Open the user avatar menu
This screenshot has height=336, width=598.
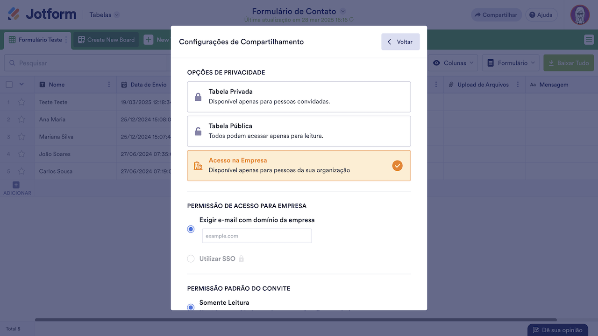point(580,15)
